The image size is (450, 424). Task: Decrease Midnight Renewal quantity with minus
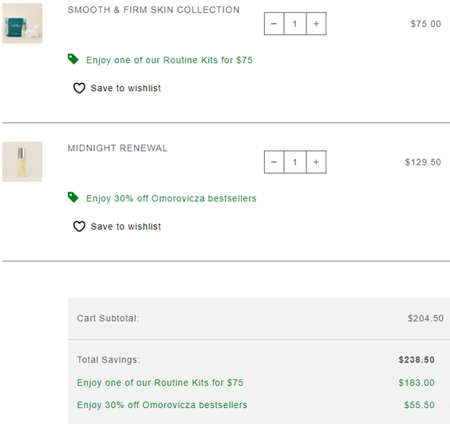274,162
